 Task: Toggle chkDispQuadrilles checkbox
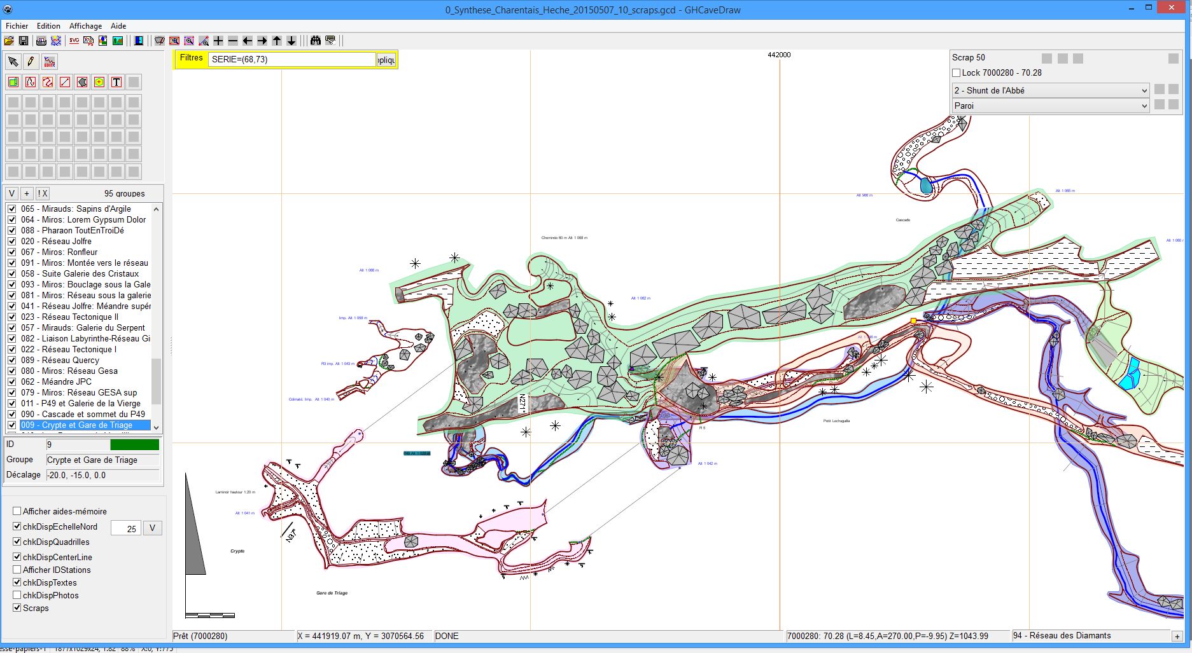coord(17,542)
